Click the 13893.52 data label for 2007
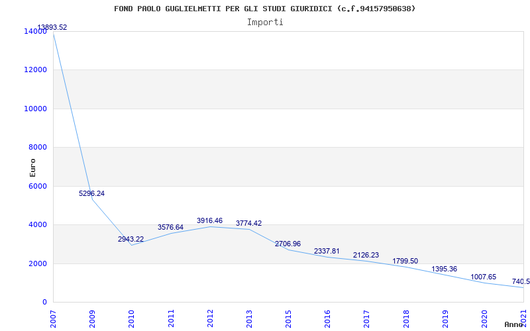This screenshot has height=331, width=530. pyautogui.click(x=52, y=27)
